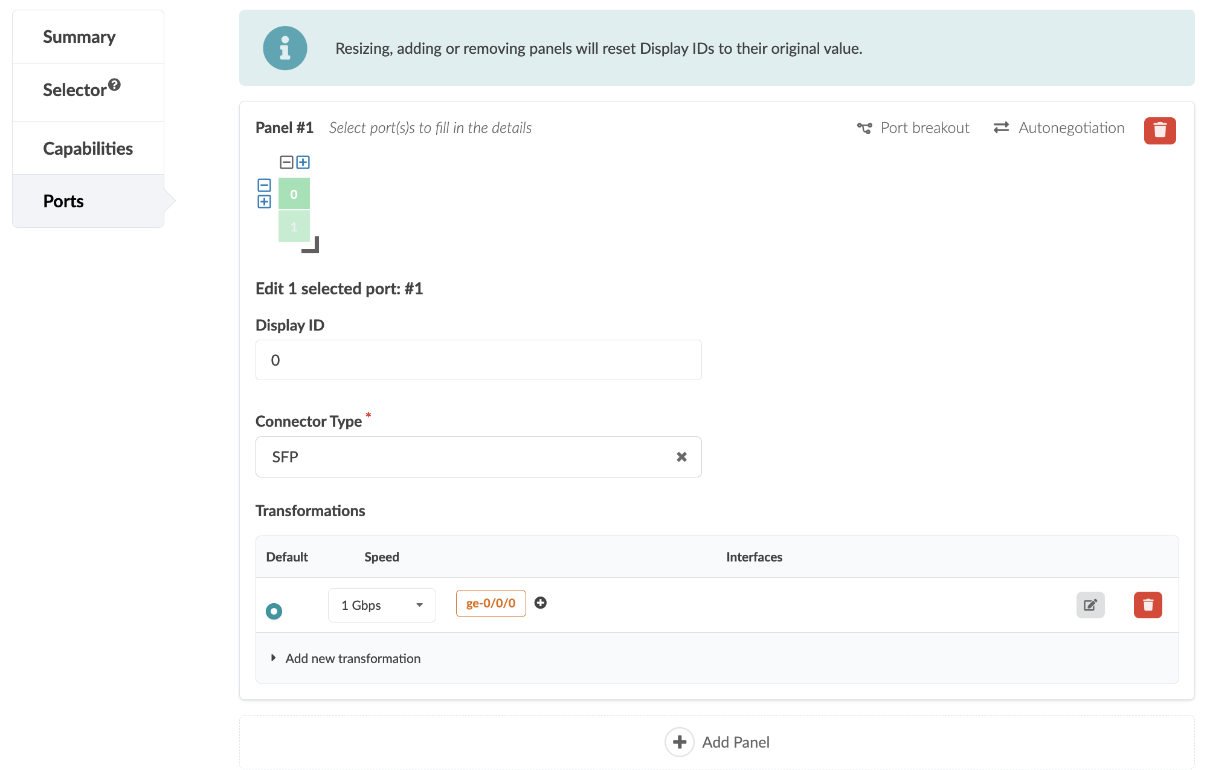Image resolution: width=1207 pixels, height=770 pixels.
Task: Click the trash icon to delete the transformation row
Action: point(1147,604)
